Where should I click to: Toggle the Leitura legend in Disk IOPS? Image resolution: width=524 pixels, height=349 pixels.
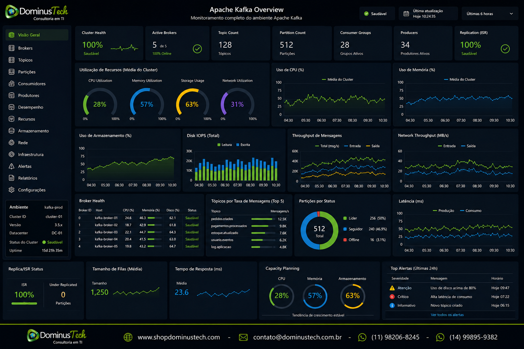225,145
